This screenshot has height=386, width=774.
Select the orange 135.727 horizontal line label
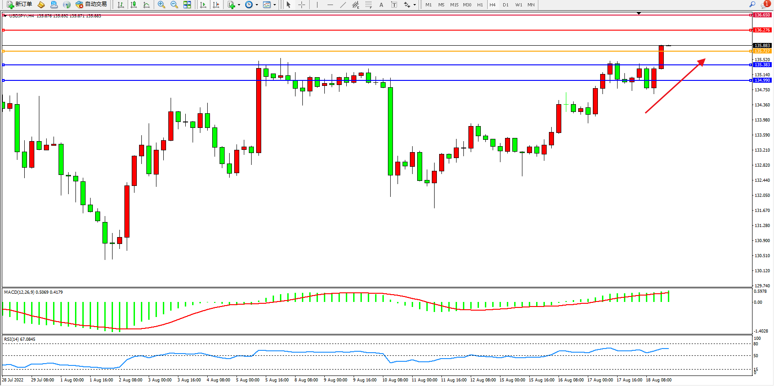point(762,51)
